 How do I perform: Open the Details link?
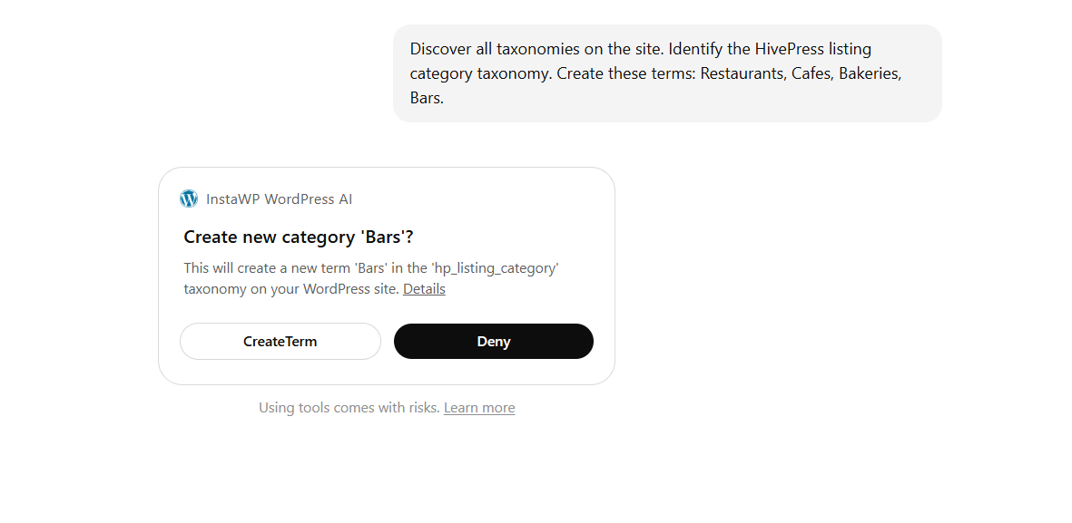pos(424,288)
